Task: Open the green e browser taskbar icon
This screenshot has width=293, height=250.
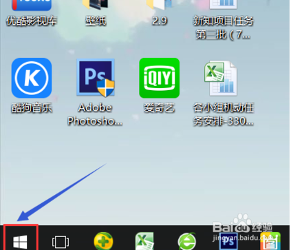Action: point(187,241)
